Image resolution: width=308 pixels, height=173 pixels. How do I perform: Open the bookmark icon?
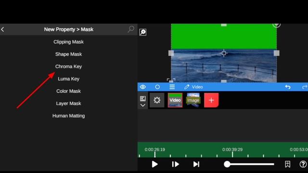(x=288, y=164)
